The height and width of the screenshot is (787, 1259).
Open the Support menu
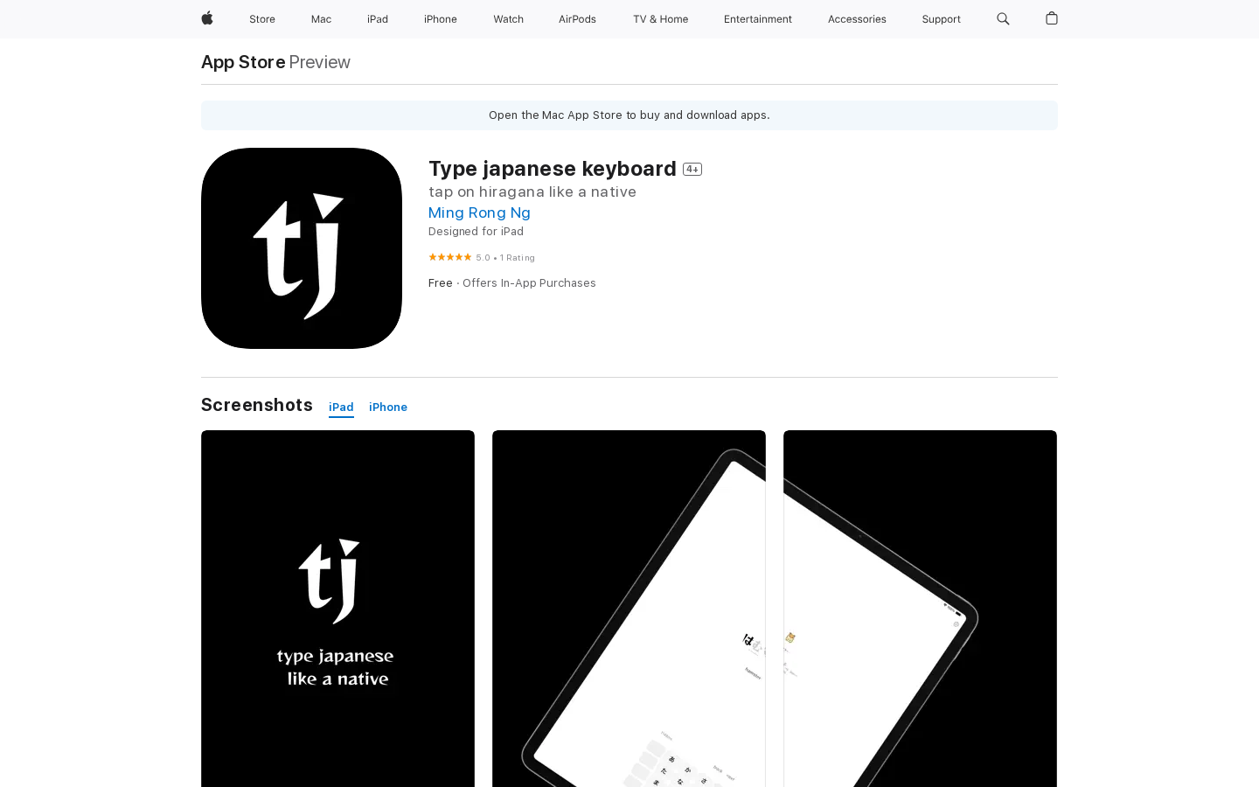pyautogui.click(x=941, y=19)
